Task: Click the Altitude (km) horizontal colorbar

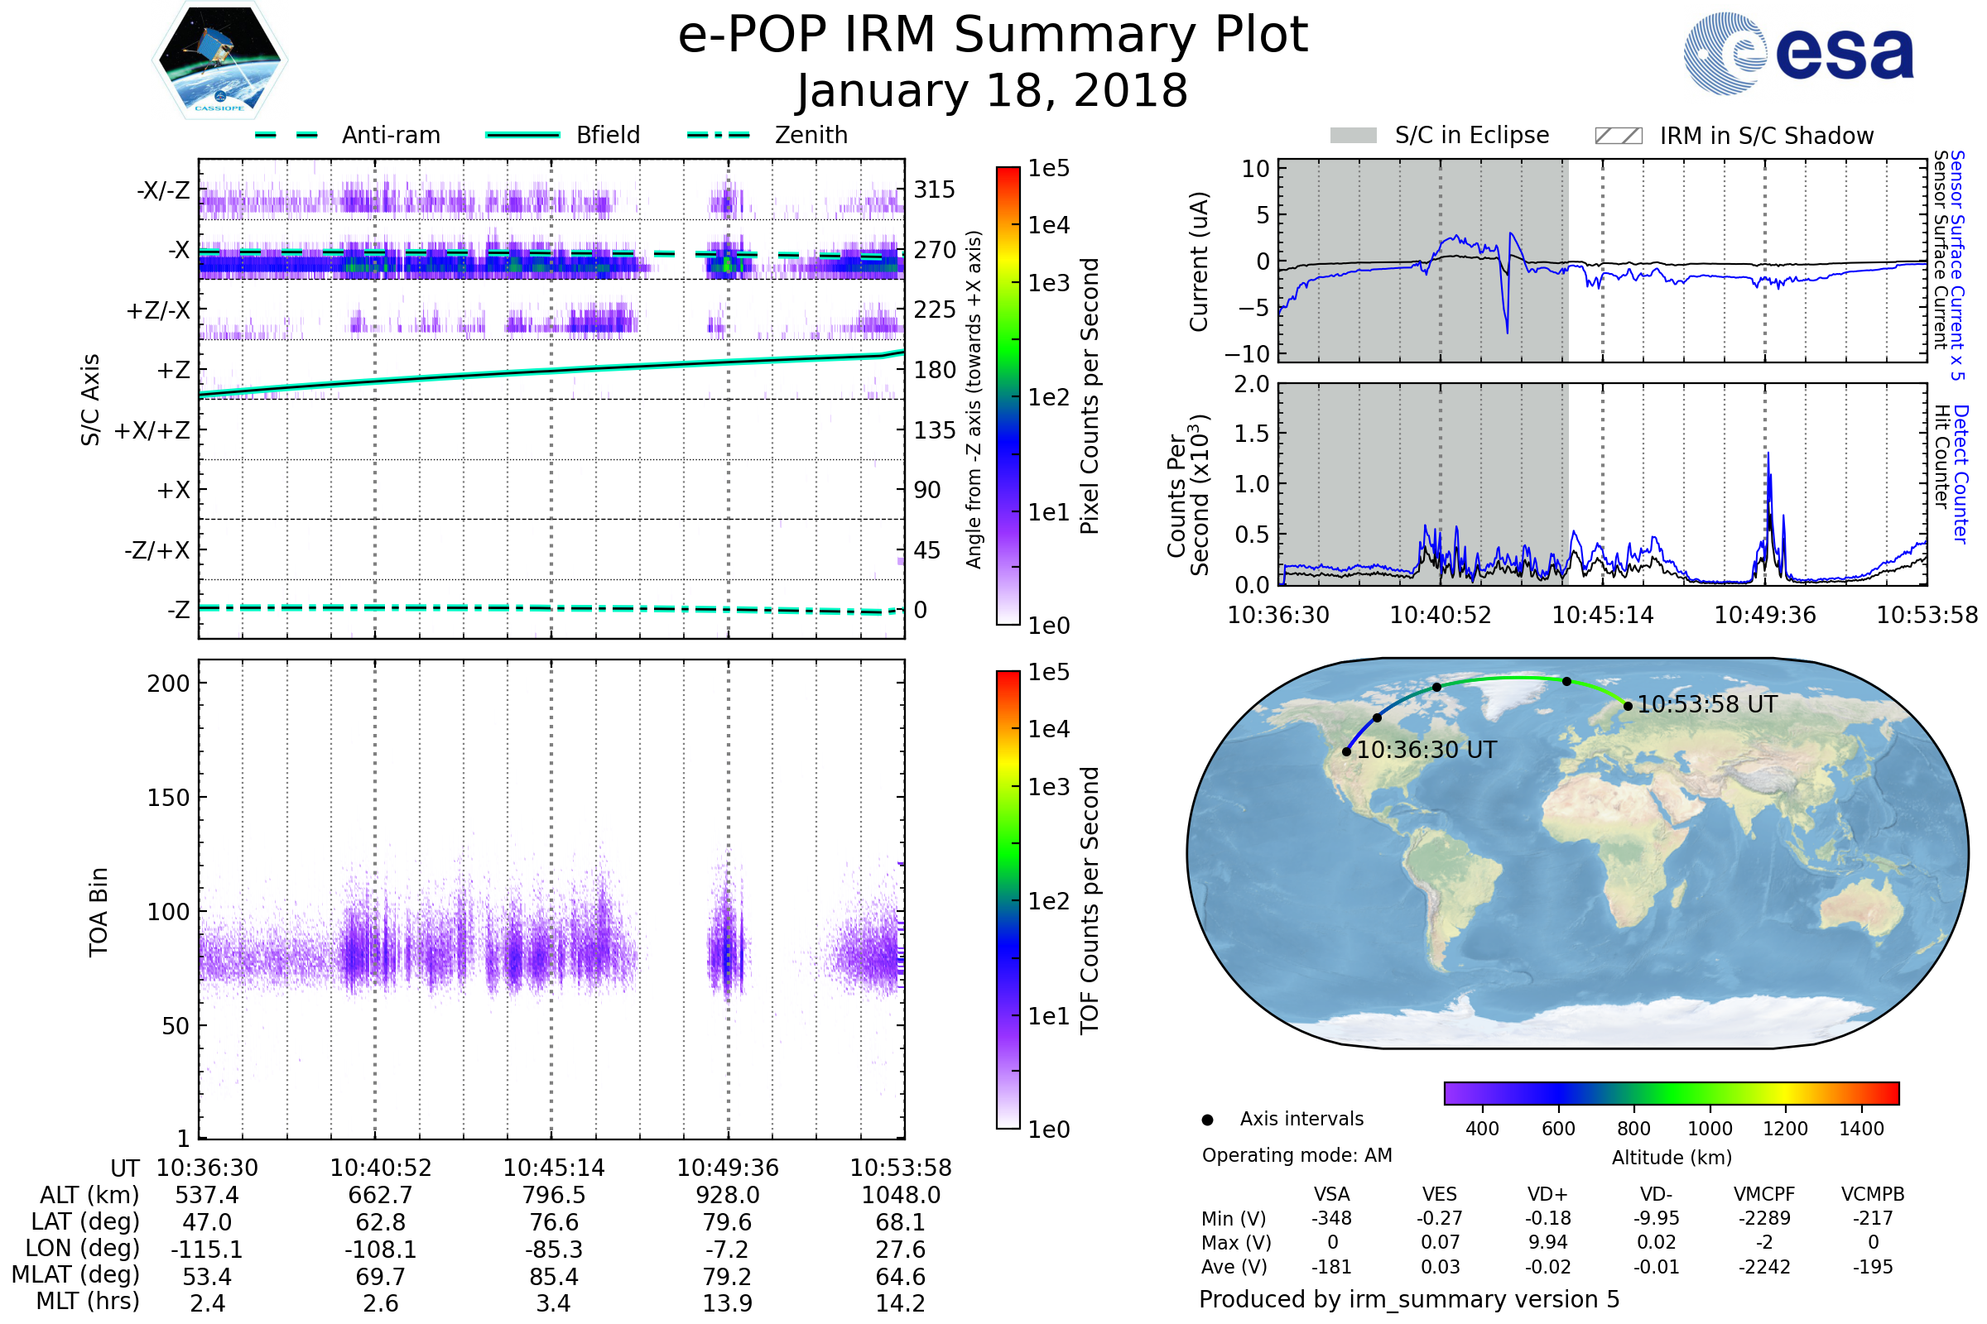Action: click(x=1671, y=1092)
